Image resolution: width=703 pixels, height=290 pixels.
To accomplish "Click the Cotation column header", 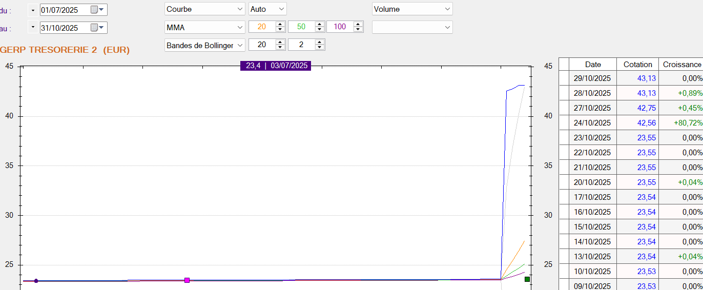I will [637, 65].
